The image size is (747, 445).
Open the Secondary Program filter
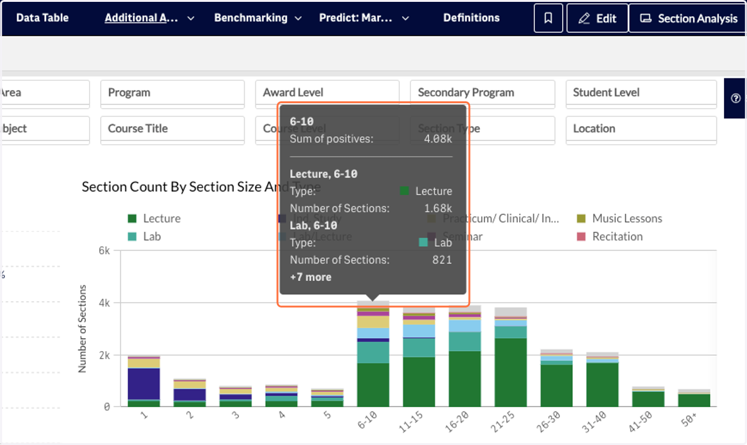(482, 93)
